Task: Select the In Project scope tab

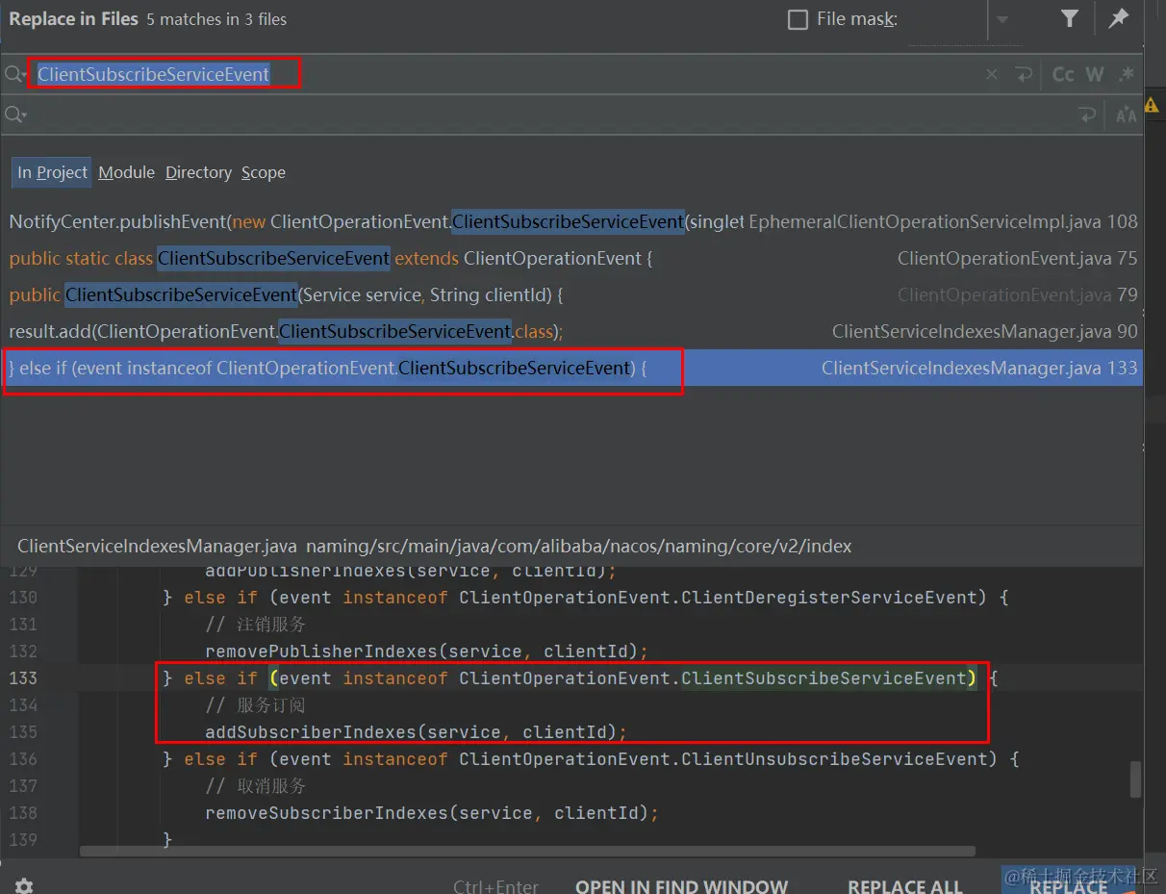Action: (52, 172)
